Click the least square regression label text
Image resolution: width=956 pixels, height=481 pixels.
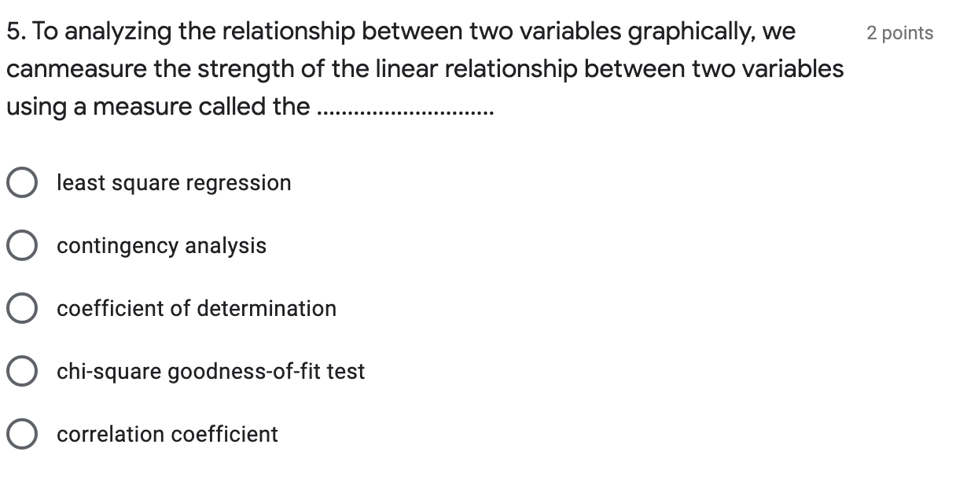pos(174,182)
